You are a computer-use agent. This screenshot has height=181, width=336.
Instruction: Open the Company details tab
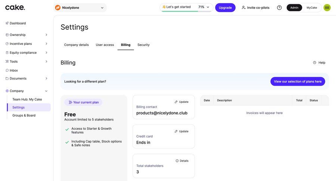tap(77, 45)
